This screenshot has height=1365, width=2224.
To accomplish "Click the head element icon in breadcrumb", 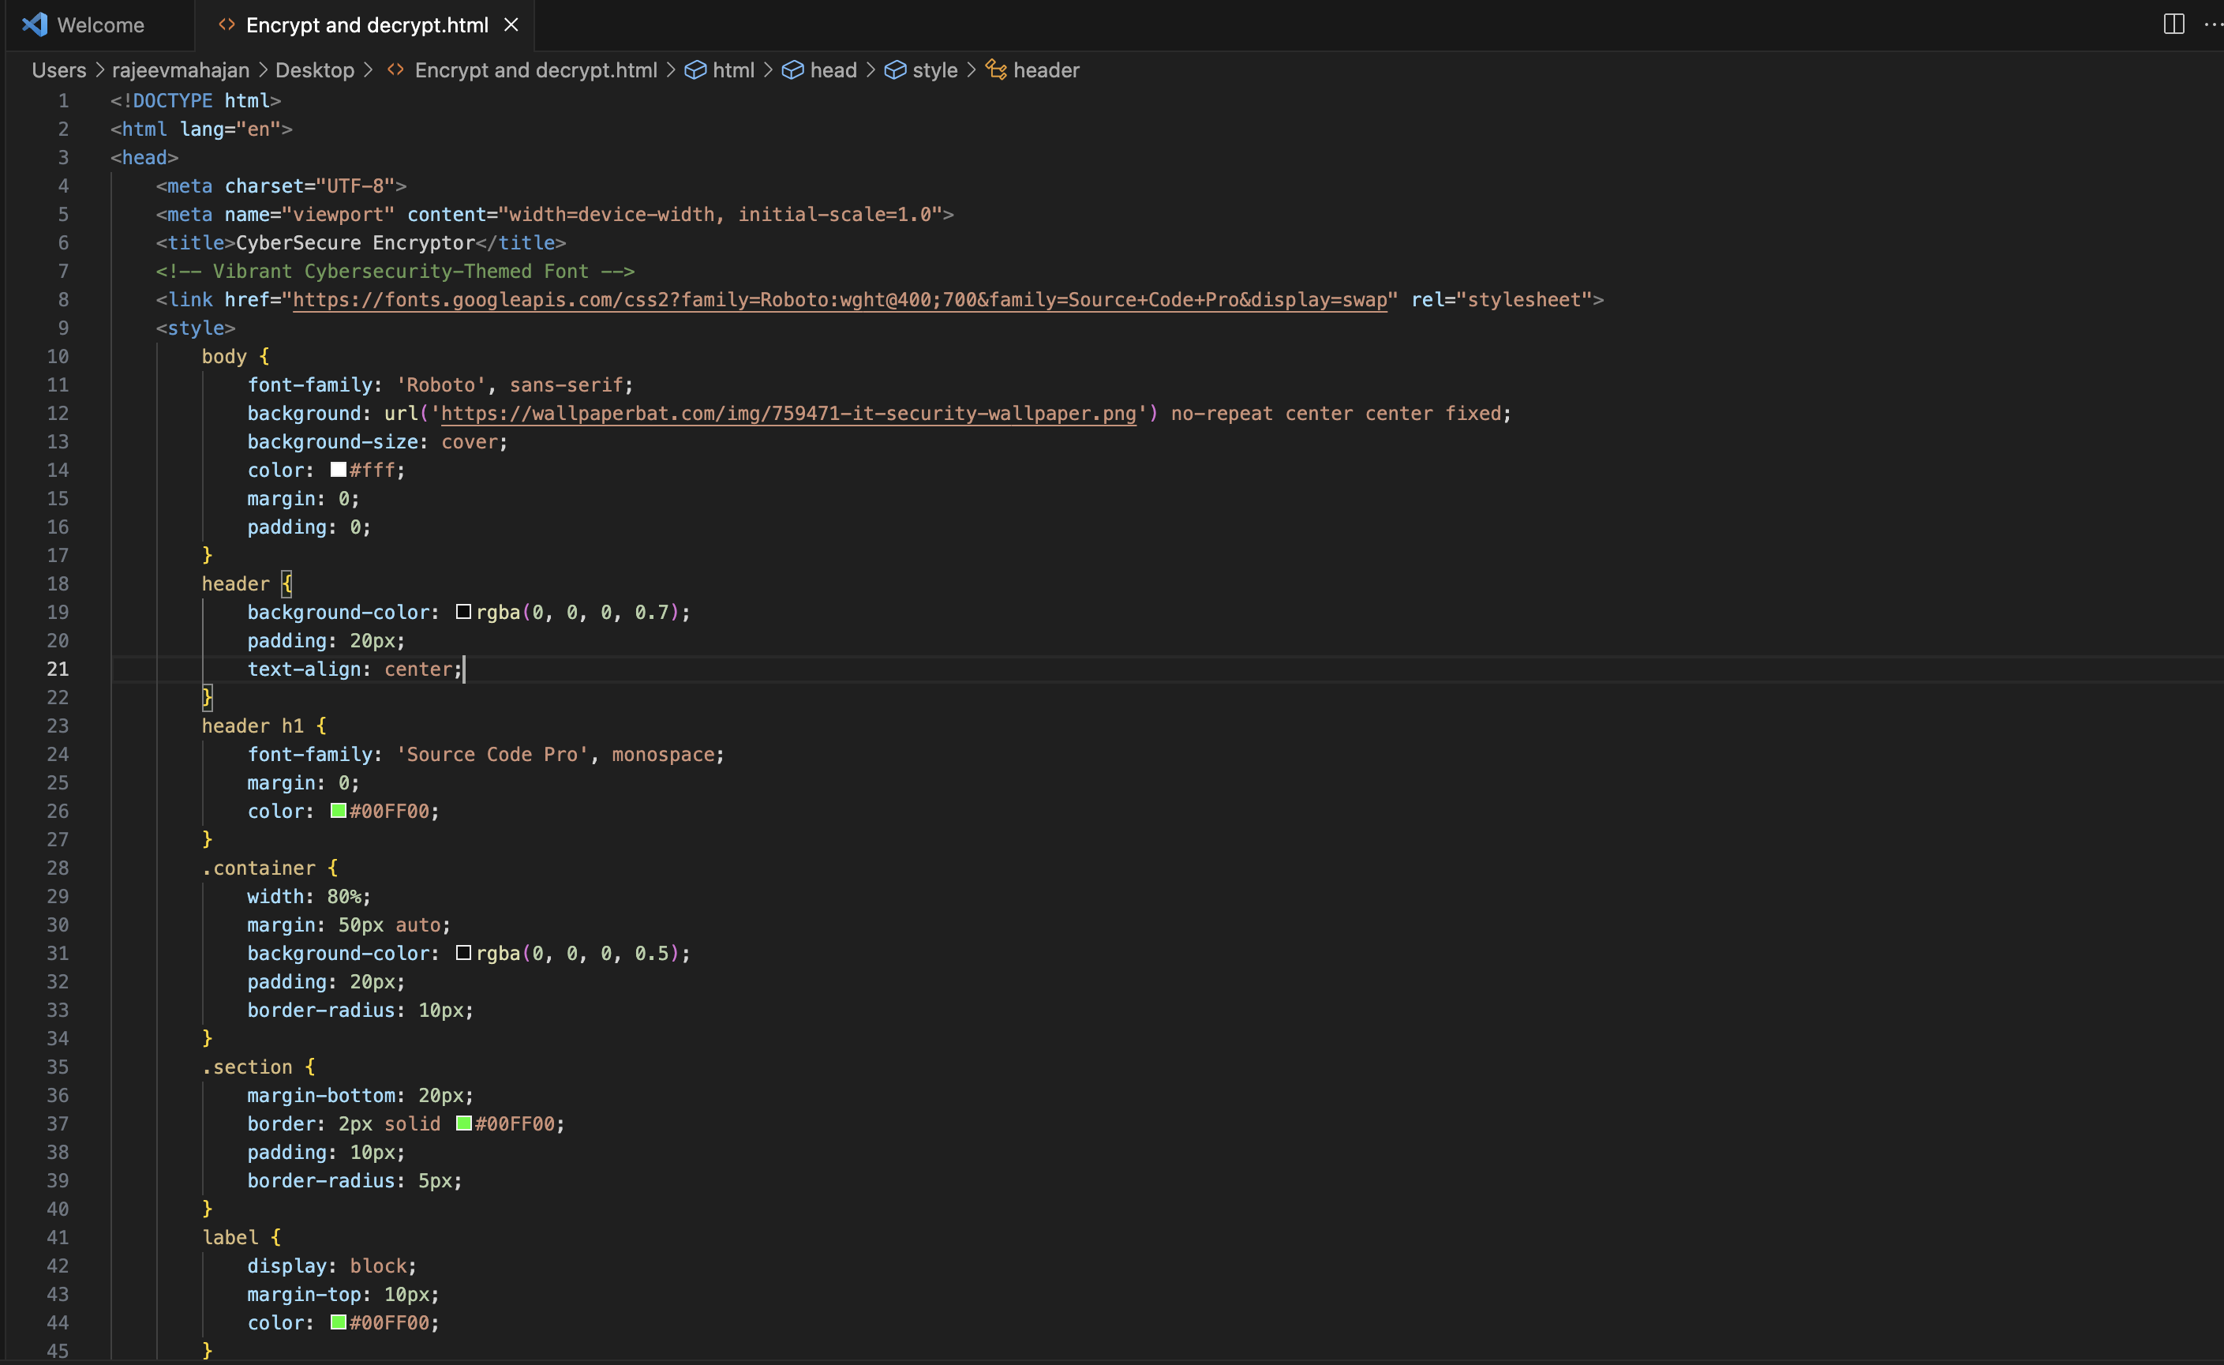I will click(x=792, y=70).
